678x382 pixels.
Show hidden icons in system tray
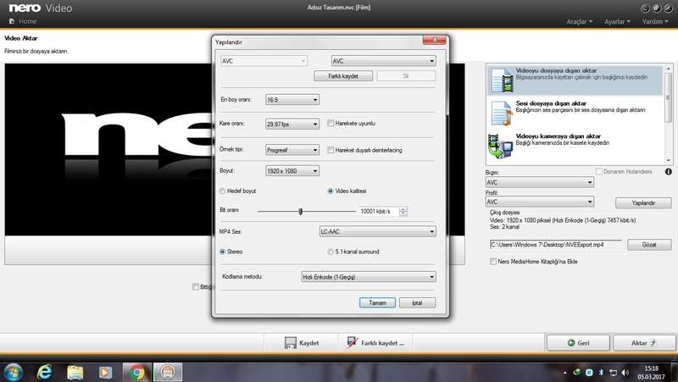point(565,373)
